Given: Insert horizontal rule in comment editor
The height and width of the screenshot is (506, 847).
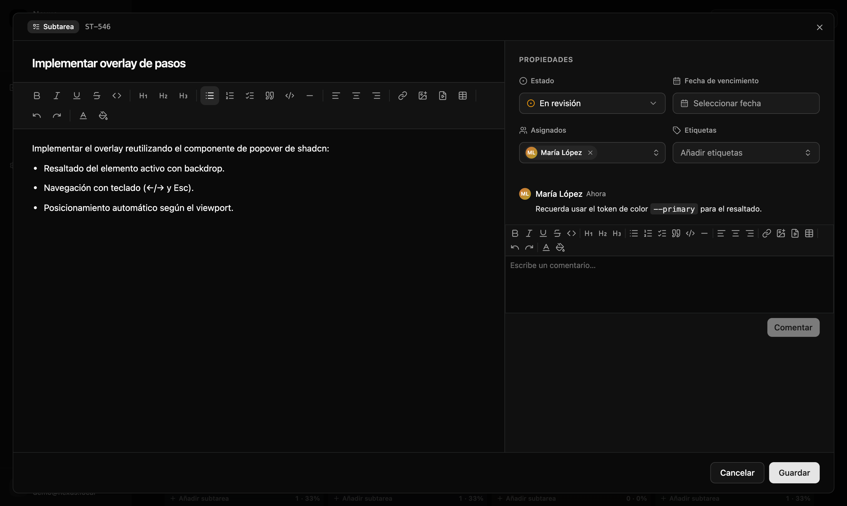Looking at the screenshot, I should (705, 233).
